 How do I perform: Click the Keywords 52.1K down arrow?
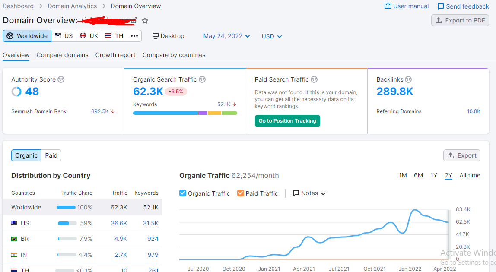[235, 104]
